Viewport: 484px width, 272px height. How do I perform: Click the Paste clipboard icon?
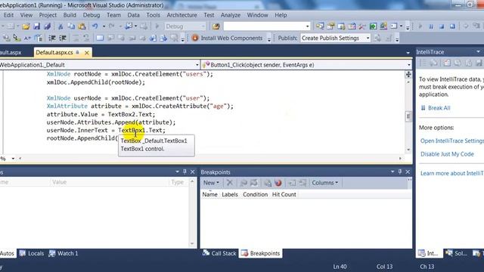(82, 26)
